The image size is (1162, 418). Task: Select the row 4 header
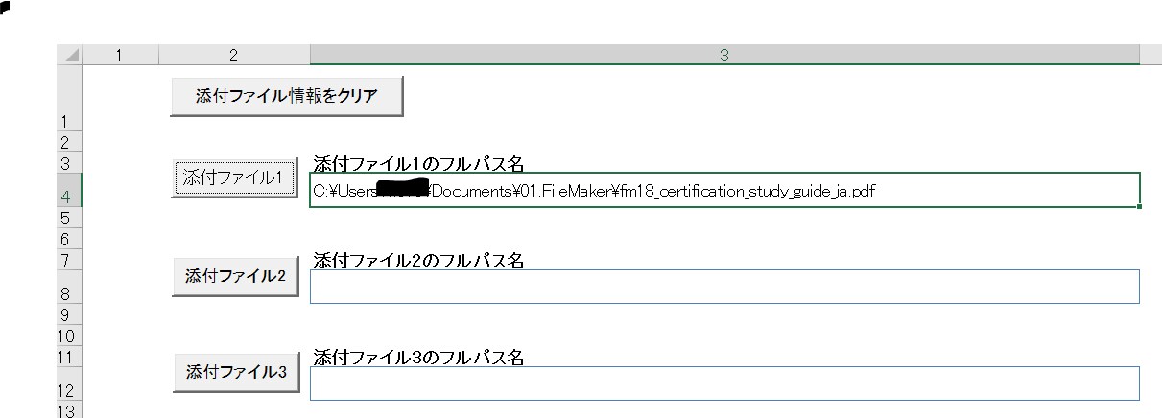point(70,190)
